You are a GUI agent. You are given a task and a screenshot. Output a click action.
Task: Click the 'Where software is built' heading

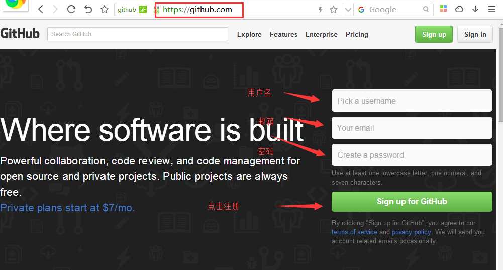(152, 130)
